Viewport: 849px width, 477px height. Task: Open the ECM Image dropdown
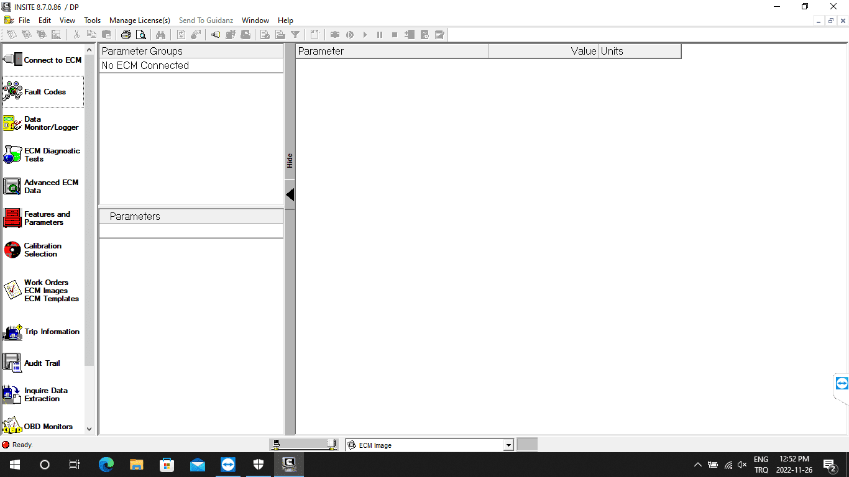click(508, 445)
